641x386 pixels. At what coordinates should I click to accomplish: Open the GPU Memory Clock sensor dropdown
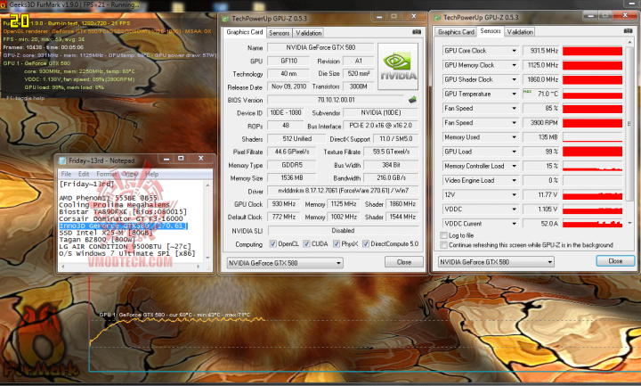coord(514,65)
